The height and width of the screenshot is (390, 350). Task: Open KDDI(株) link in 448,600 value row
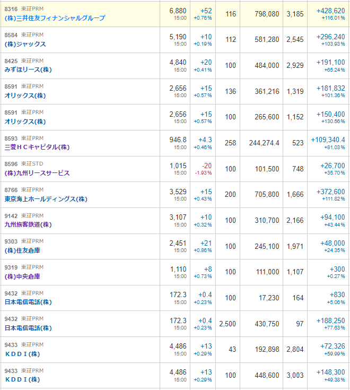22,379
